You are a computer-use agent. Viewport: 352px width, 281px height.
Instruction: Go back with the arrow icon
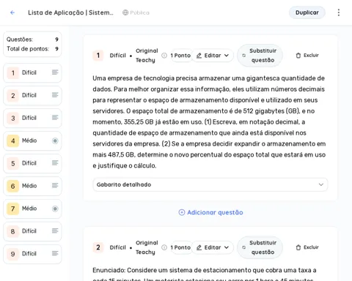tap(12, 12)
